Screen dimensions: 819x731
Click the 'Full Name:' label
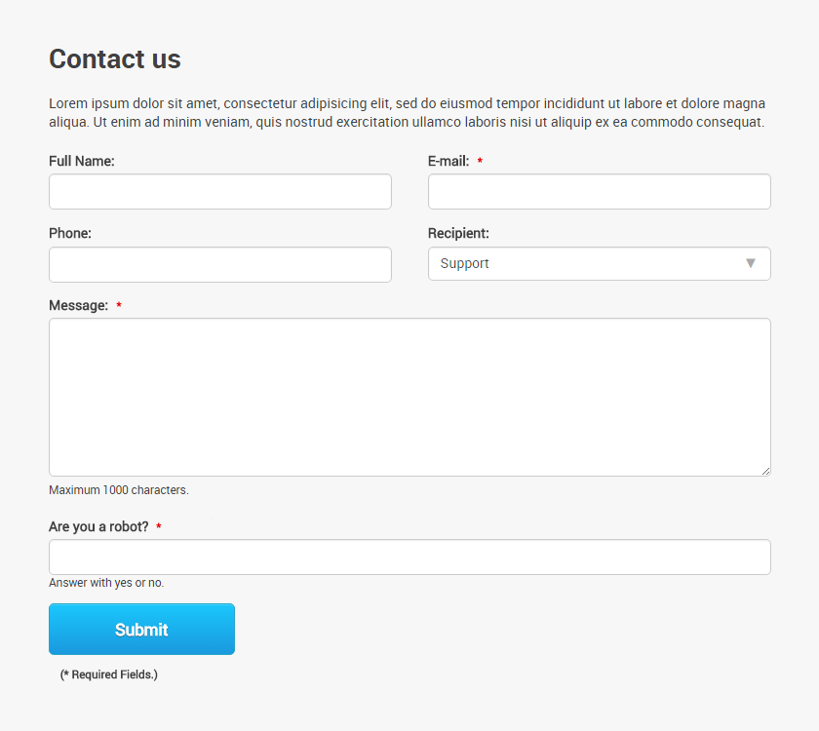click(x=82, y=161)
